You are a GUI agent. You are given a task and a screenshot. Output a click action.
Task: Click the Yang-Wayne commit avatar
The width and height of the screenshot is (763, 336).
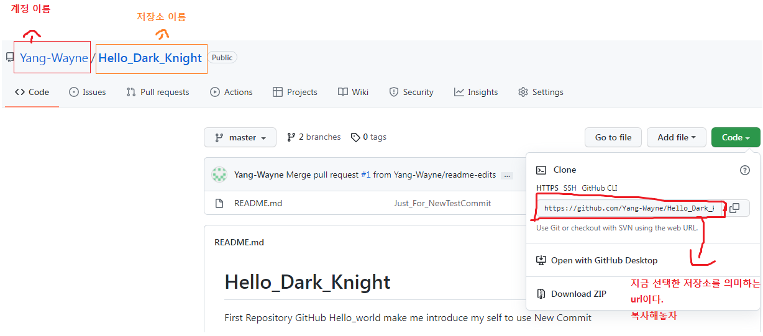(x=219, y=175)
